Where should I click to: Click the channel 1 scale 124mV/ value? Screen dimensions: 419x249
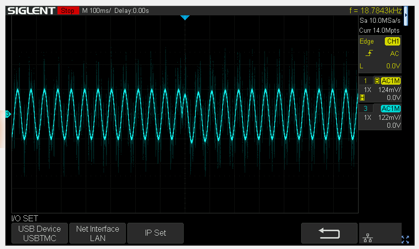tap(389, 90)
